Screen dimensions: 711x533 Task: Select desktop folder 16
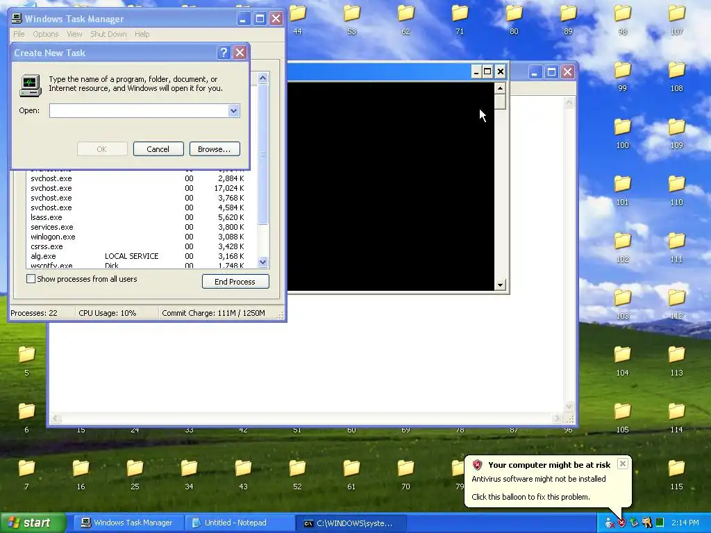[81, 475]
